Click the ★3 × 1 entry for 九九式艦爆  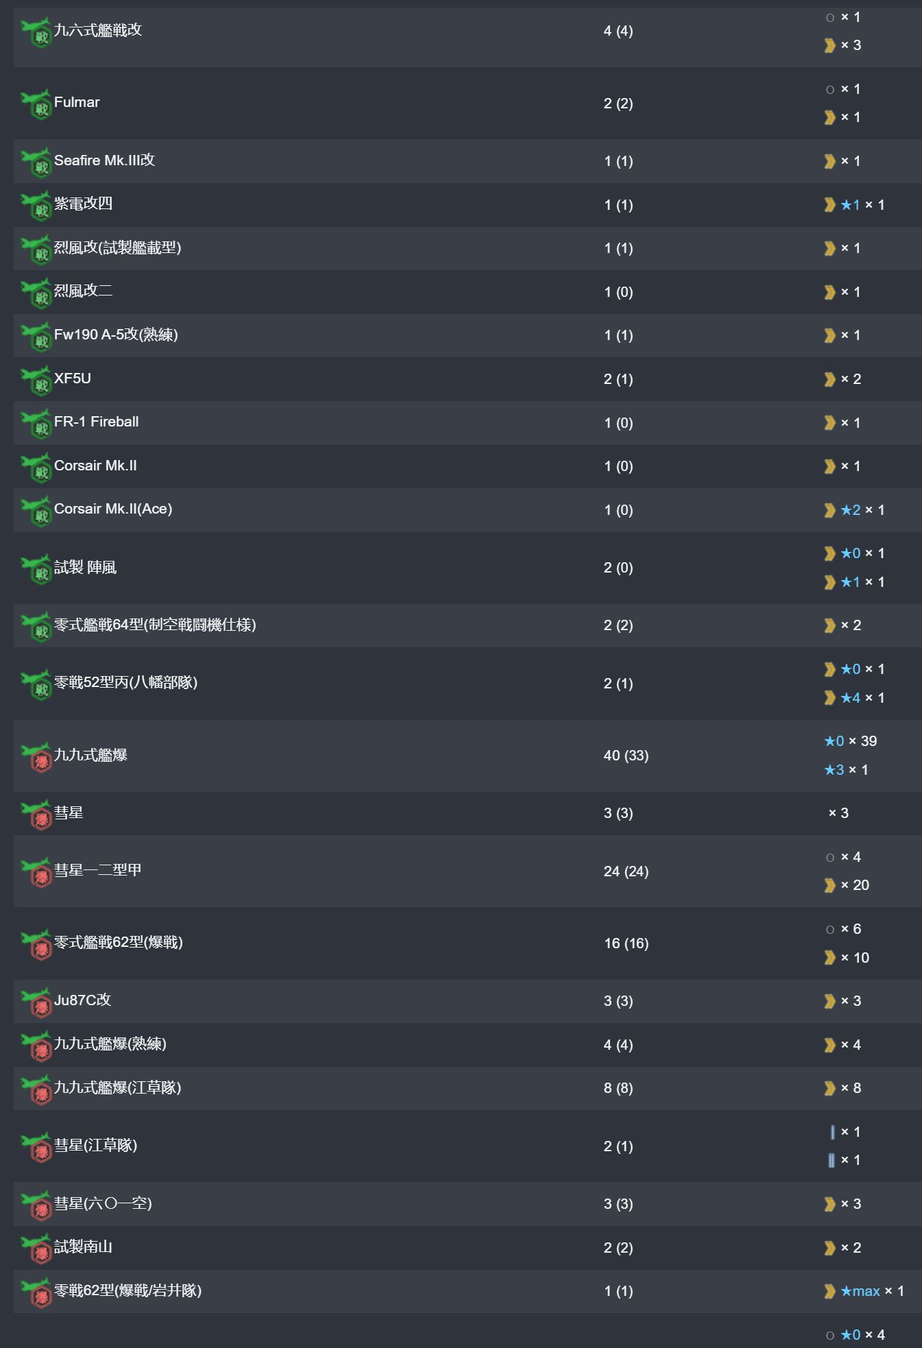[x=846, y=770]
